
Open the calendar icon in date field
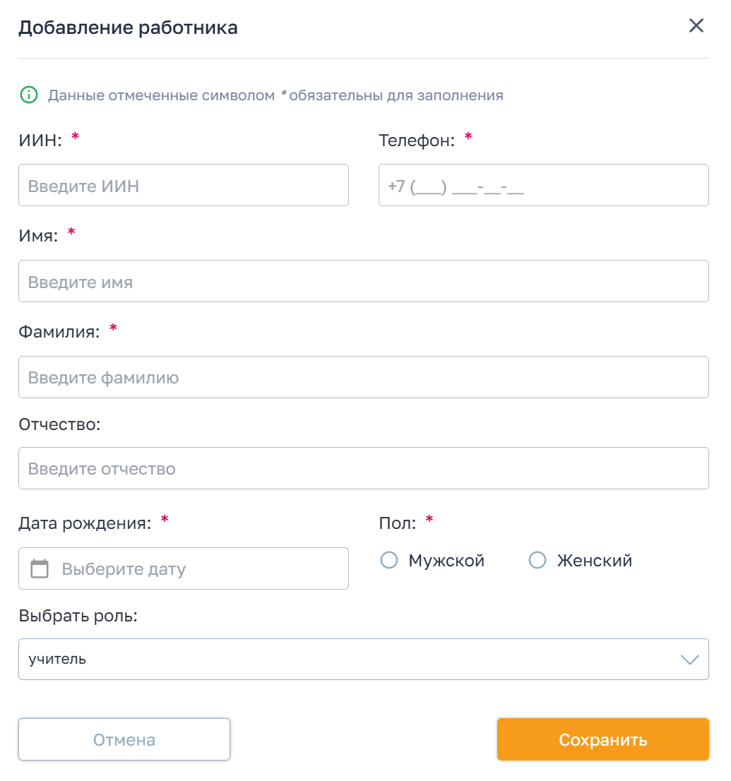tap(40, 568)
